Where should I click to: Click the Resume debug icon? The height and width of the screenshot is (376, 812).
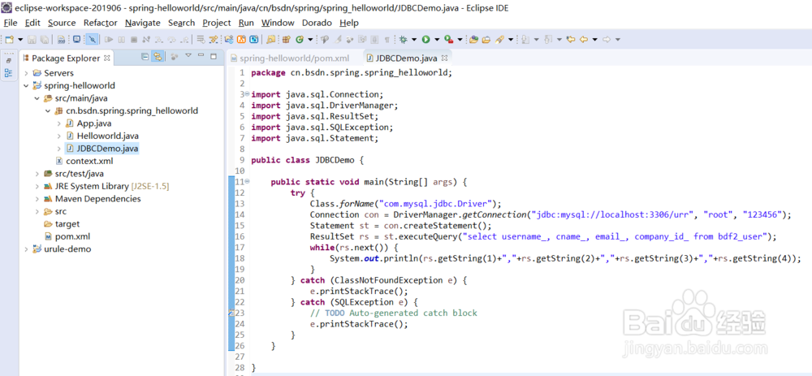(109, 39)
